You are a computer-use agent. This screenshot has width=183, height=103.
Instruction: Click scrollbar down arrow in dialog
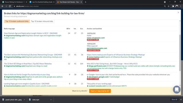180,86
